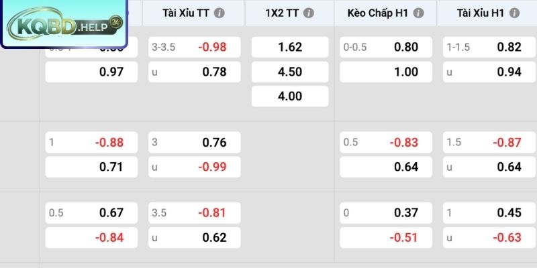Click info icon beside Tài Xỉu TT
The image size is (537, 268).
[x=219, y=13]
